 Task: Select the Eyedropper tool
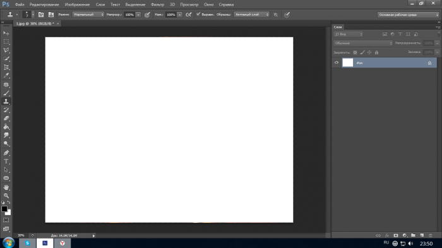pos(6,76)
